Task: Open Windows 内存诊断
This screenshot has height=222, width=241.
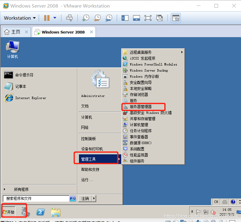Action: [x=153, y=76]
